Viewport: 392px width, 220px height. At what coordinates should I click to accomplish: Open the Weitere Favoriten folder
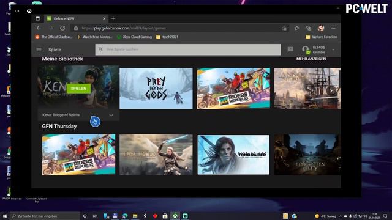tap(322, 37)
